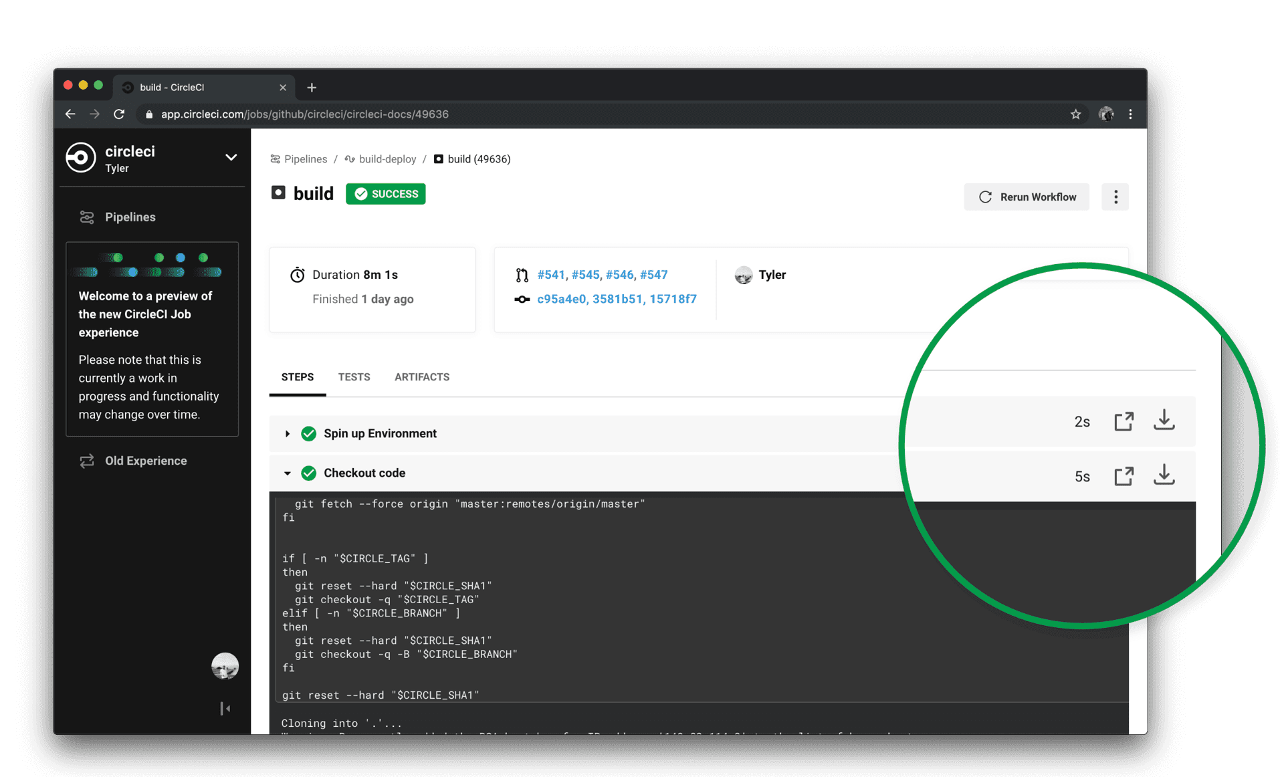Switch to the TESTS tab

pos(354,377)
